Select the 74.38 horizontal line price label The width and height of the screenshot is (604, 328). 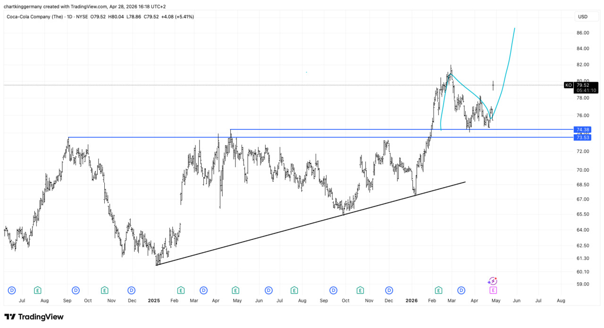pyautogui.click(x=582, y=129)
